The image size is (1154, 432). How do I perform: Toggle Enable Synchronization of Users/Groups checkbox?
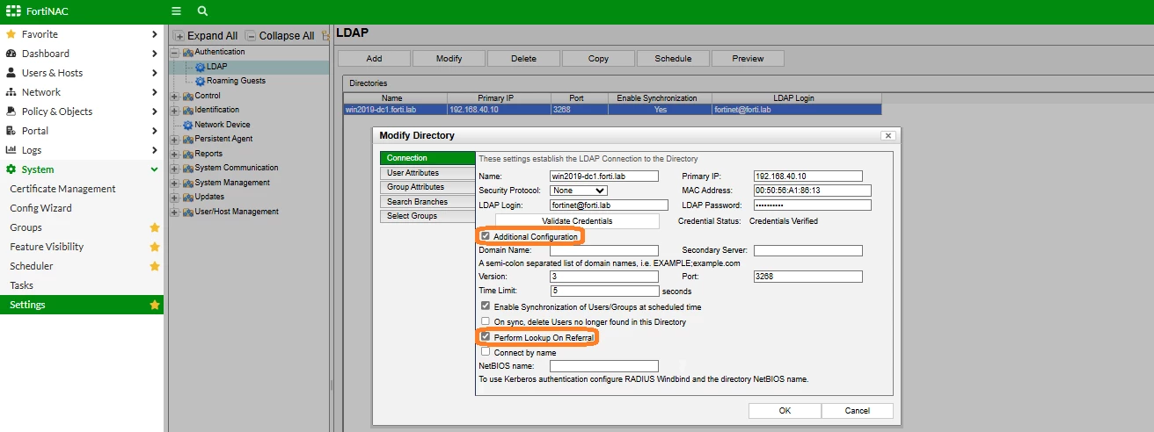486,307
